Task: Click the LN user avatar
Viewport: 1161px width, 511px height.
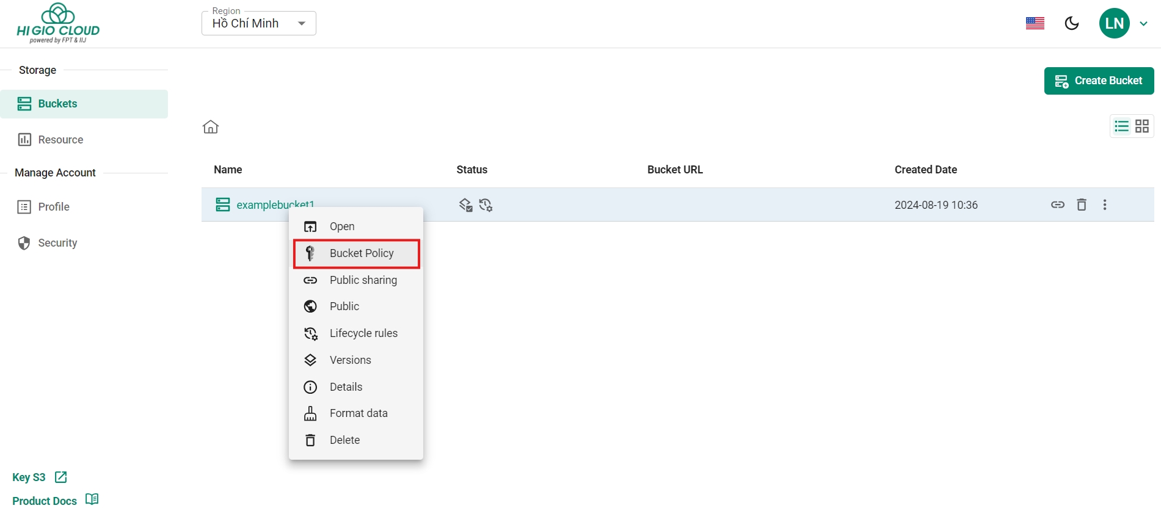Action: point(1114,23)
